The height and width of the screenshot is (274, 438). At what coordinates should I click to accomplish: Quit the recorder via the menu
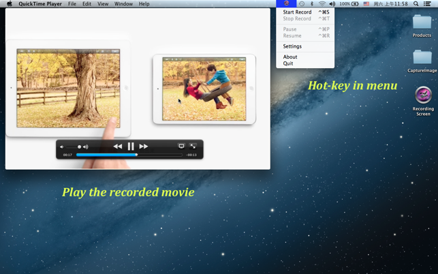(305, 63)
